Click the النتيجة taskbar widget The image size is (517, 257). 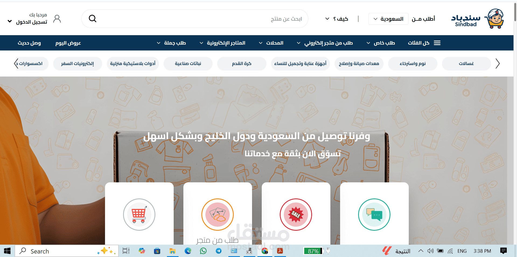coord(397,251)
